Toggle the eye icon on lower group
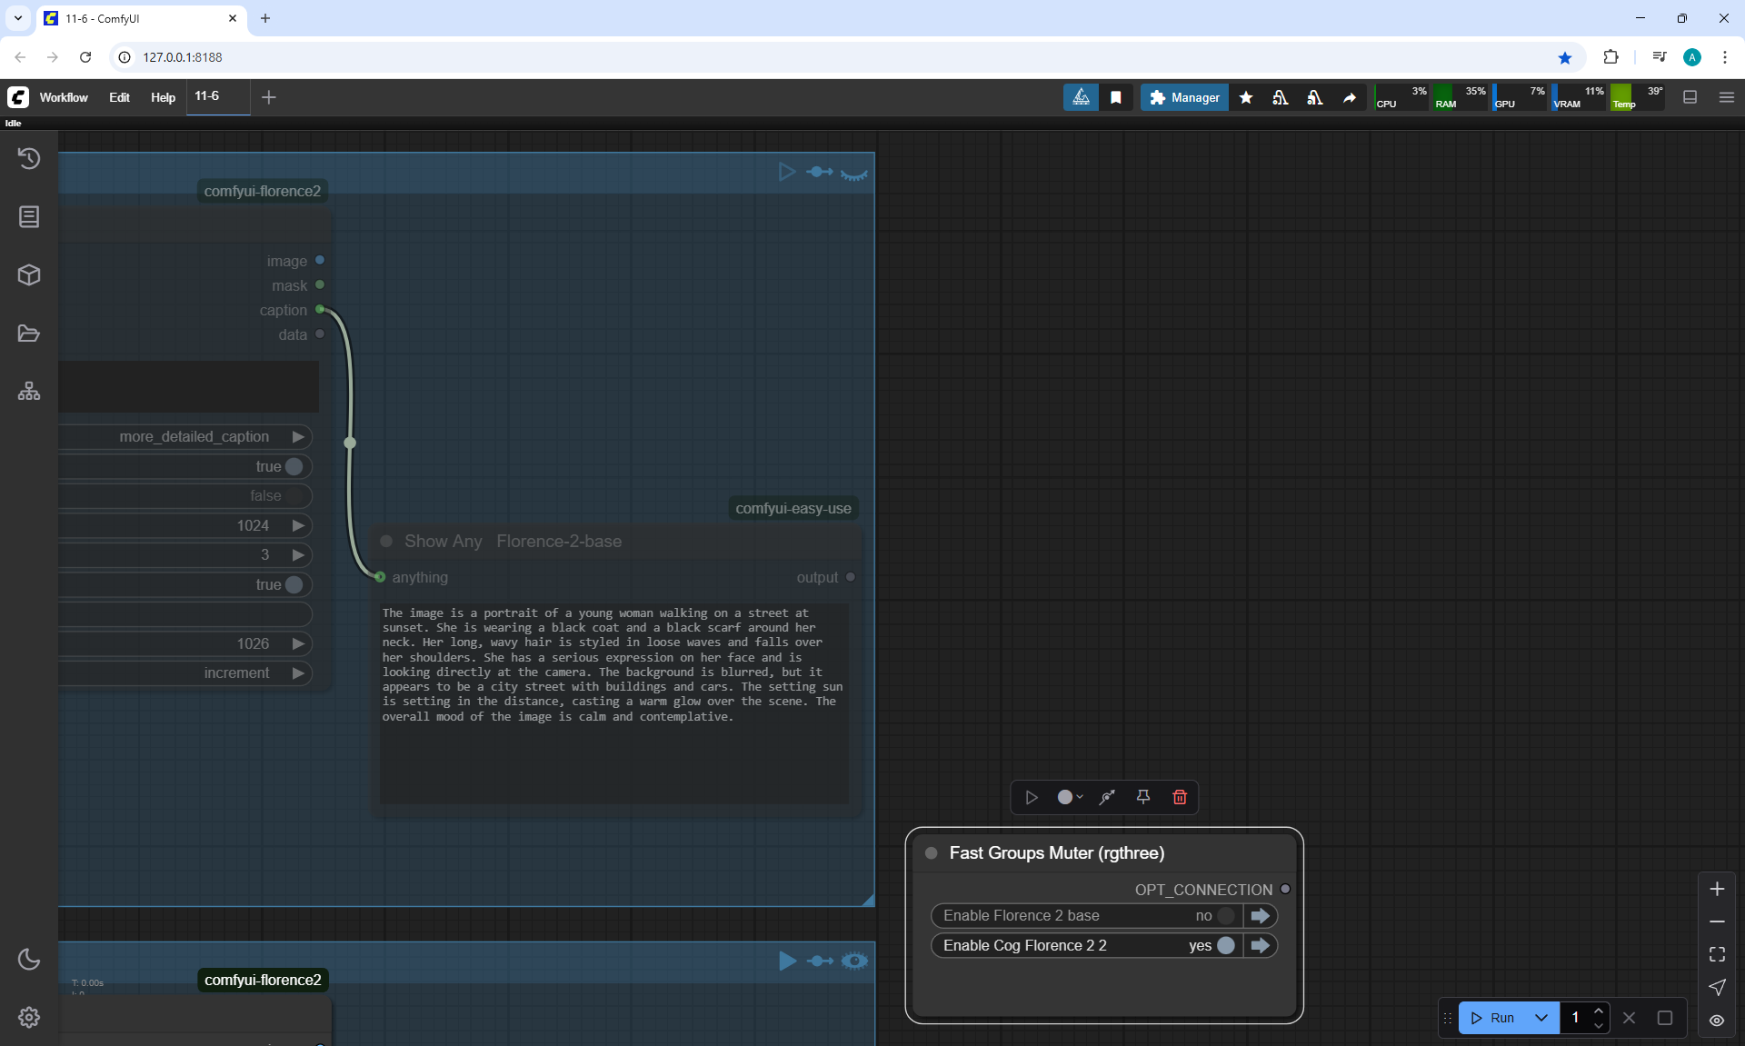 tap(854, 961)
